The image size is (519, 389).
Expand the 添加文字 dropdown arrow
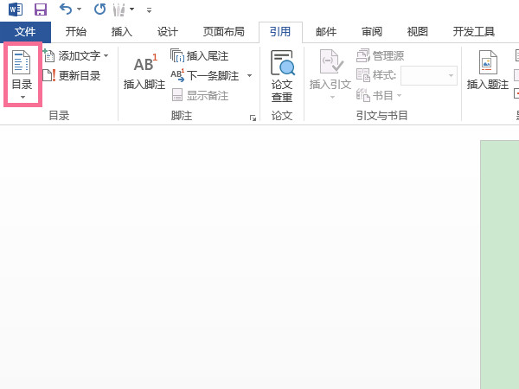click(x=106, y=56)
